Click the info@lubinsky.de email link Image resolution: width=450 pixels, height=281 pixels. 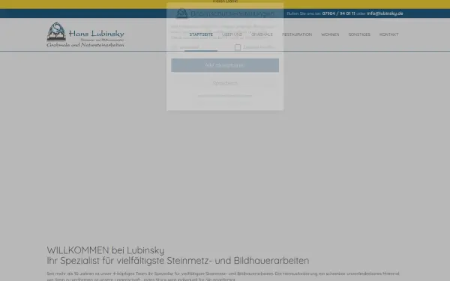click(385, 13)
